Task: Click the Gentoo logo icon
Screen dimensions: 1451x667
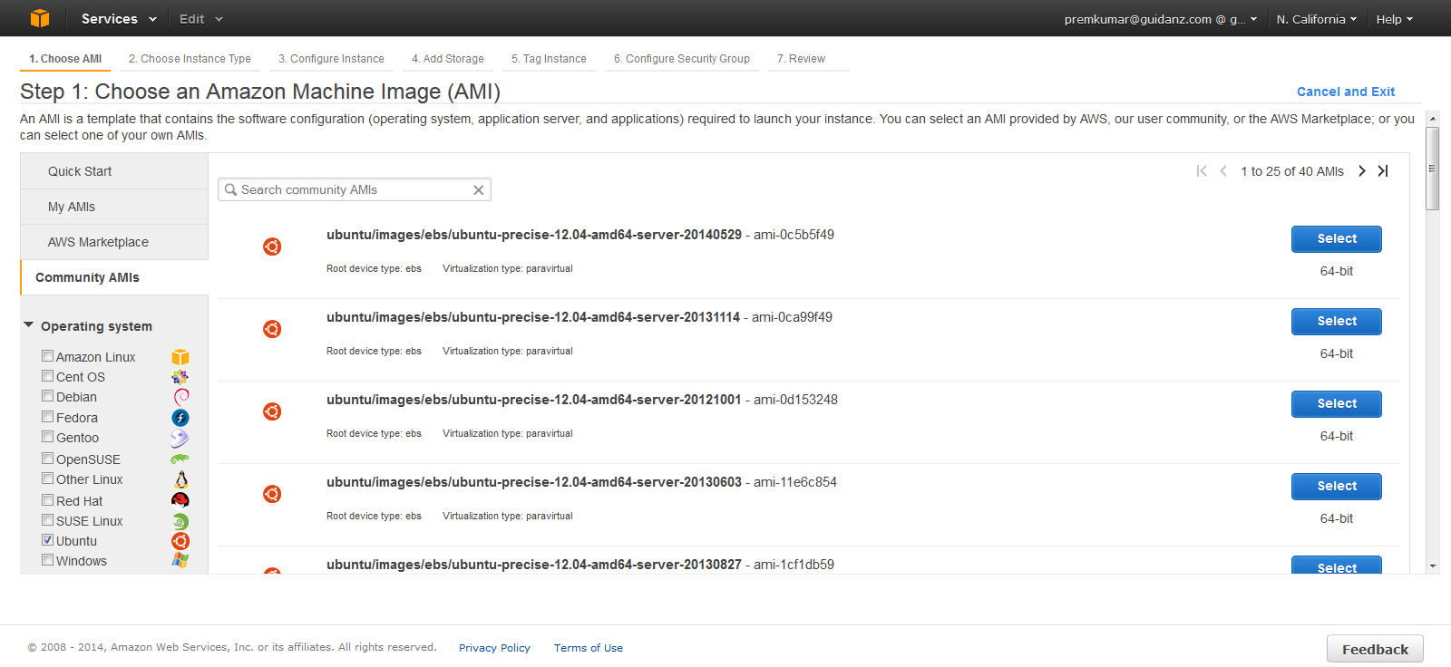Action: click(180, 438)
